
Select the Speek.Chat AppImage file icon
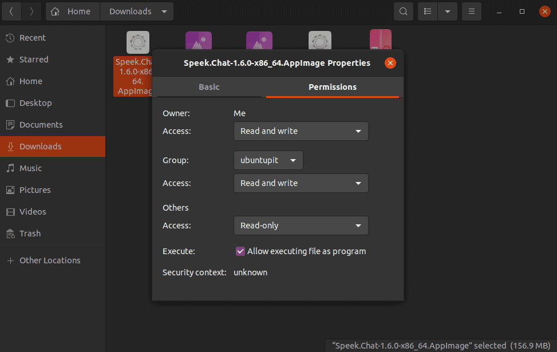click(138, 42)
